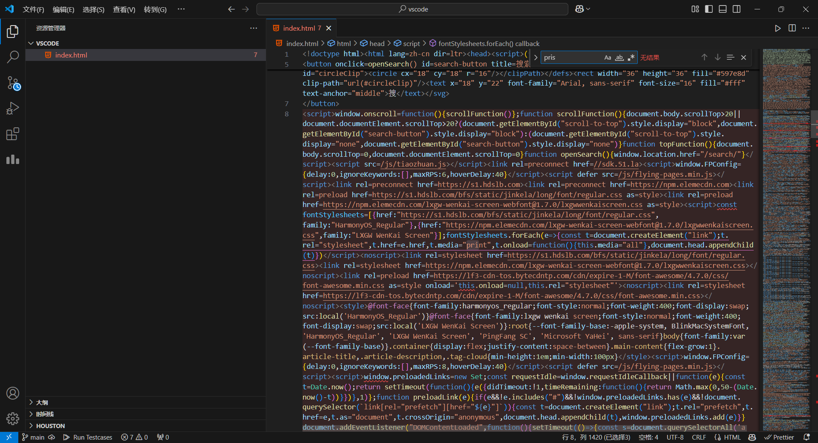
Task: Collapse the VSCODE folder section
Action: (x=146, y=43)
